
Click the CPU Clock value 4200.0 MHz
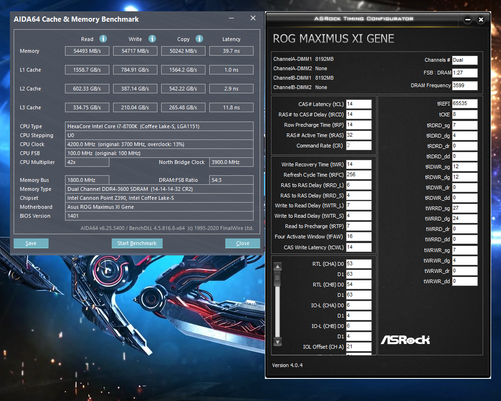[159, 144]
